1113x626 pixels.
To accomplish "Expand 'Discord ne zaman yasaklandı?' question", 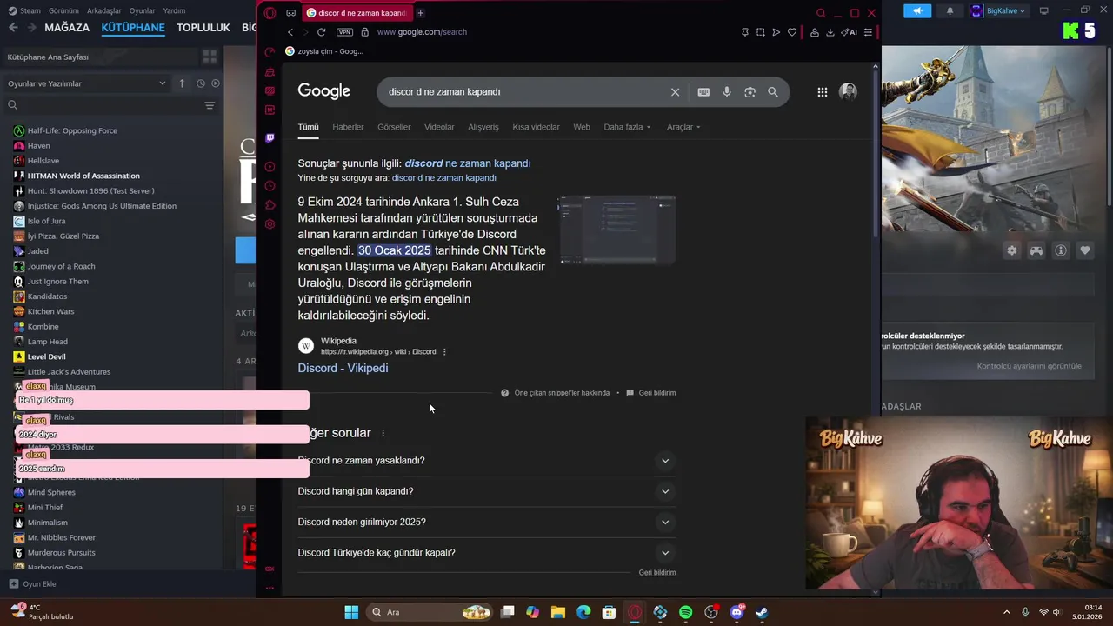I will [x=486, y=461].
